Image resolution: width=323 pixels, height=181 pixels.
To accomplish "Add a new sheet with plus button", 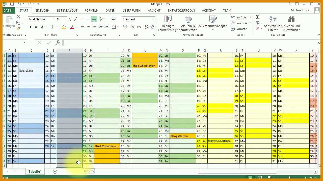I will point(55,171).
